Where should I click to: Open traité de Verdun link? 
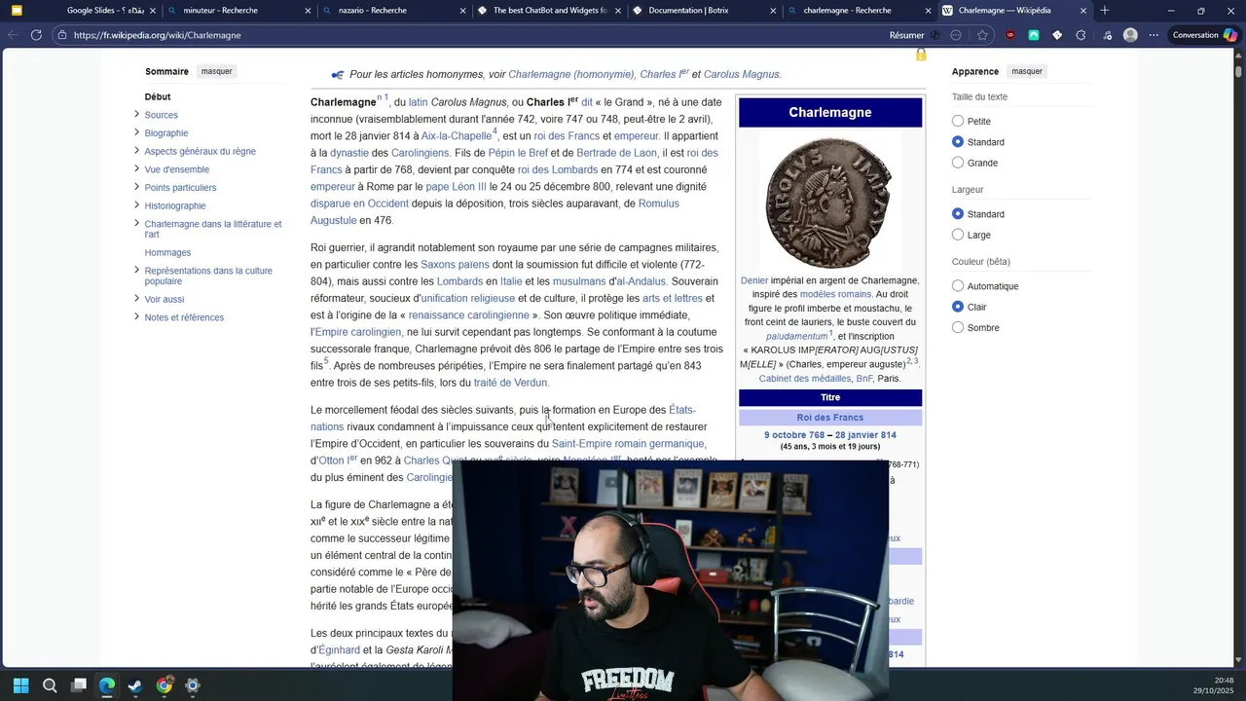click(x=511, y=383)
